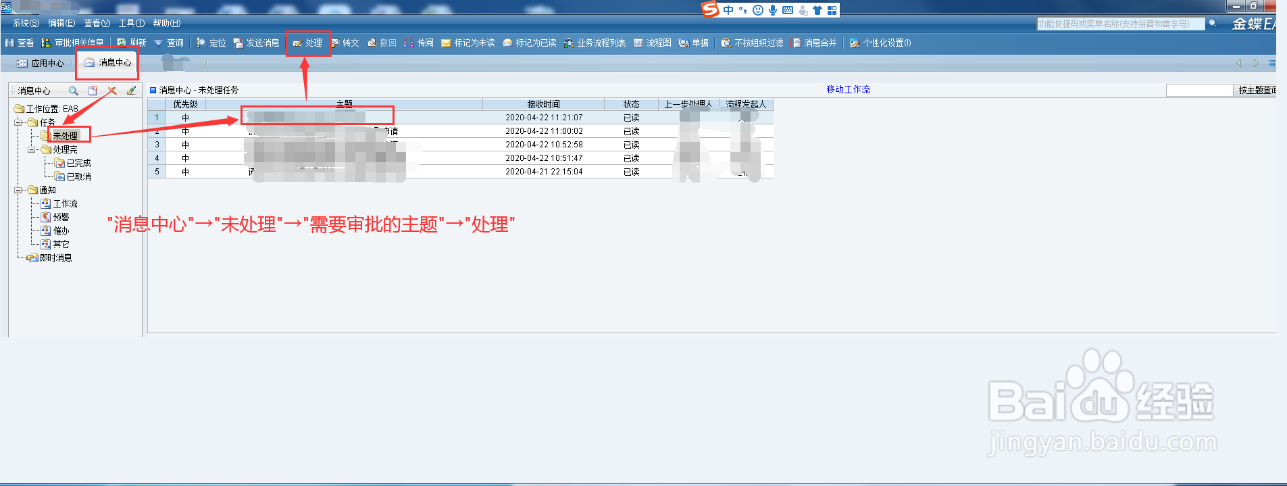Open the 系统(S) menu
Viewport: 1287px width, 486px height.
pyautogui.click(x=26, y=23)
